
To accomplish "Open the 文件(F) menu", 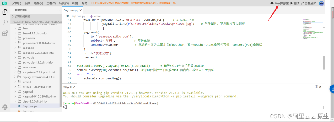I will [x=17, y=3].
